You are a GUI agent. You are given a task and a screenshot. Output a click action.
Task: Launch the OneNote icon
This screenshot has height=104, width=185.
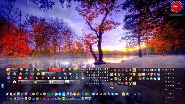(x=155, y=70)
